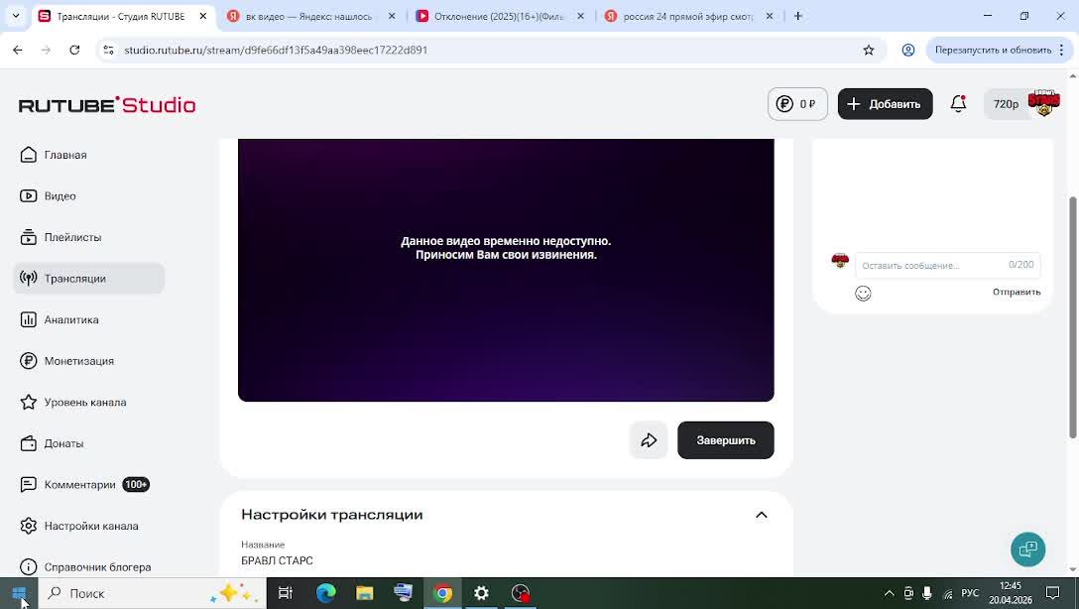
Task: Open the Windows Start menu
Action: click(19, 593)
